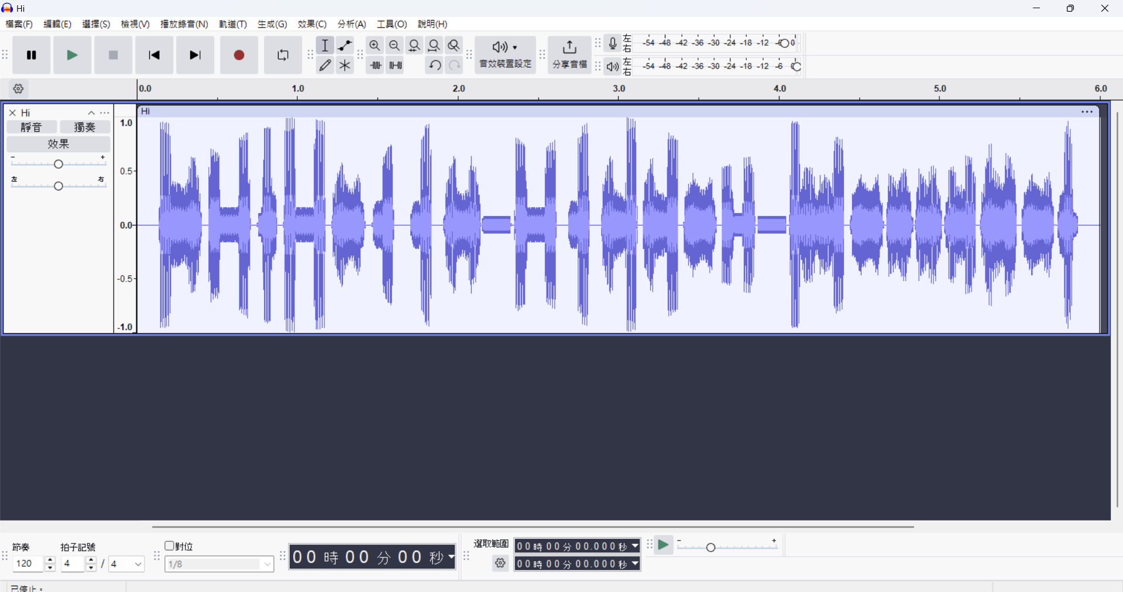Toggle the Loop playback button

pos(283,55)
